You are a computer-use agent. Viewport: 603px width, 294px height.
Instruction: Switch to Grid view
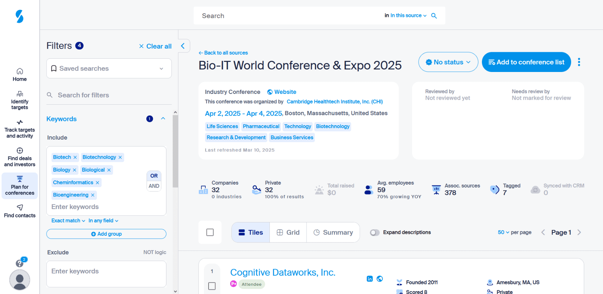click(x=288, y=232)
